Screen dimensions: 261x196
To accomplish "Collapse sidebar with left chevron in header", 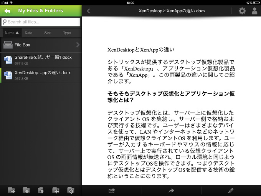I will [88, 11].
